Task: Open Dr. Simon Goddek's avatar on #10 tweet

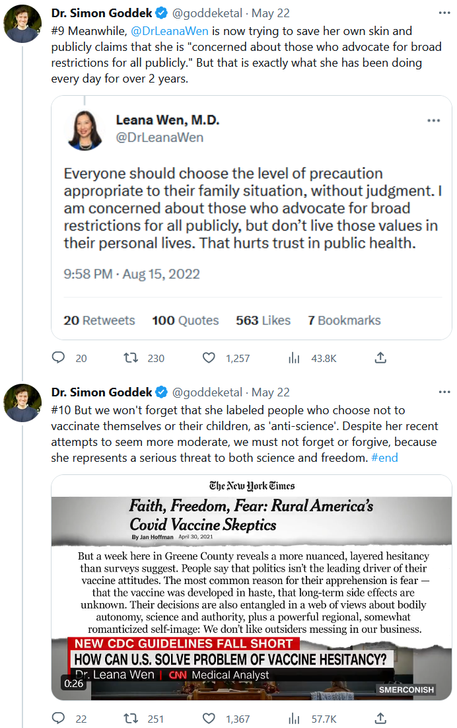Action: click(x=23, y=403)
